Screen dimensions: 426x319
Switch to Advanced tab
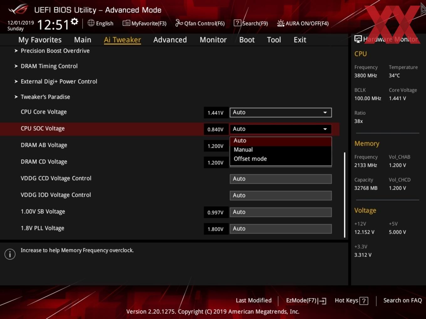click(x=170, y=40)
